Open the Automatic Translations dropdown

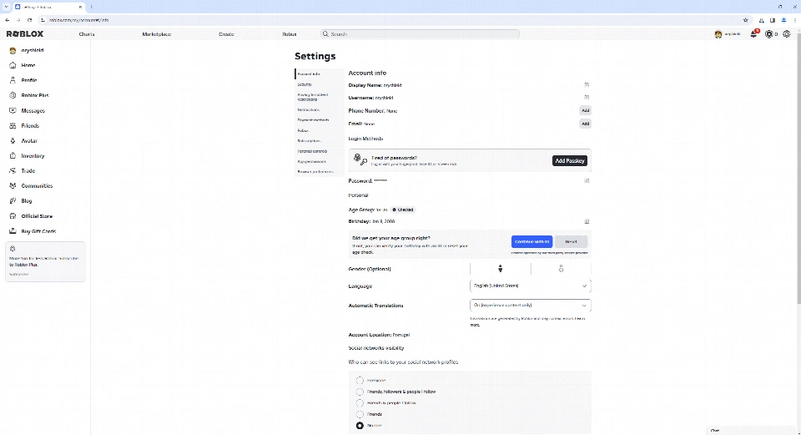pyautogui.click(x=531, y=305)
